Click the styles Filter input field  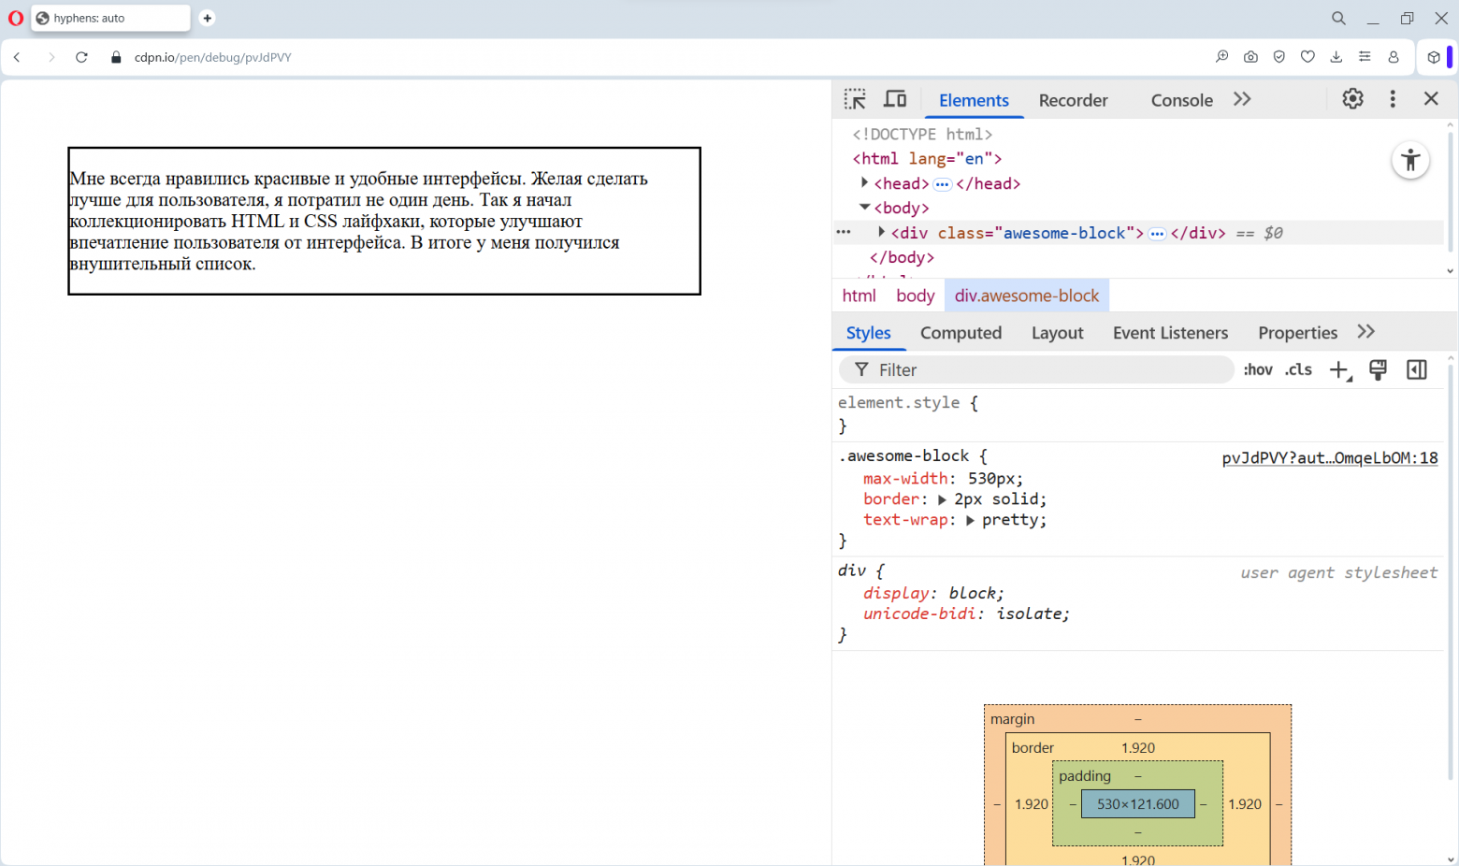1047,370
